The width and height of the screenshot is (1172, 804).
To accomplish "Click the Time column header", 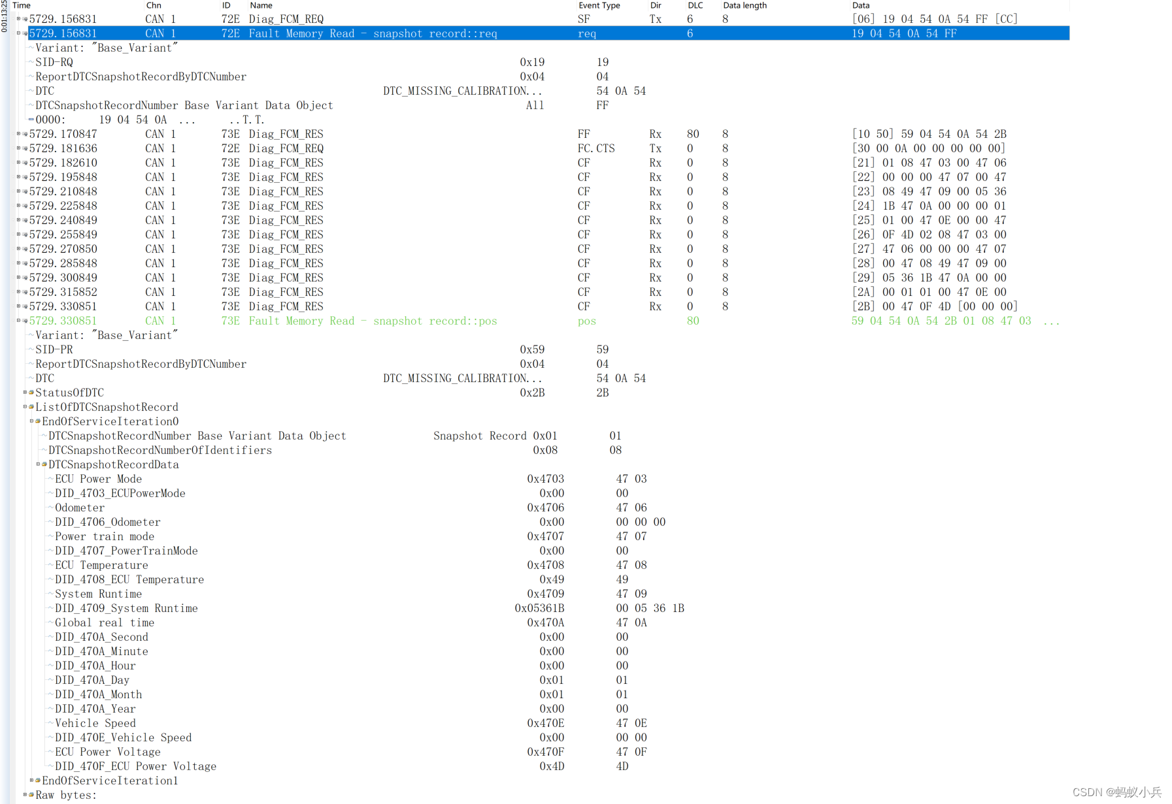I will [x=22, y=5].
